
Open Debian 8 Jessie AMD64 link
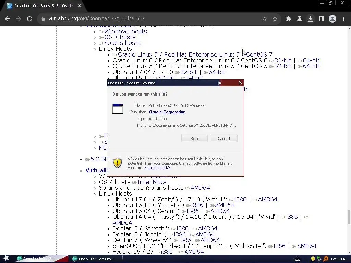[x=205, y=234]
